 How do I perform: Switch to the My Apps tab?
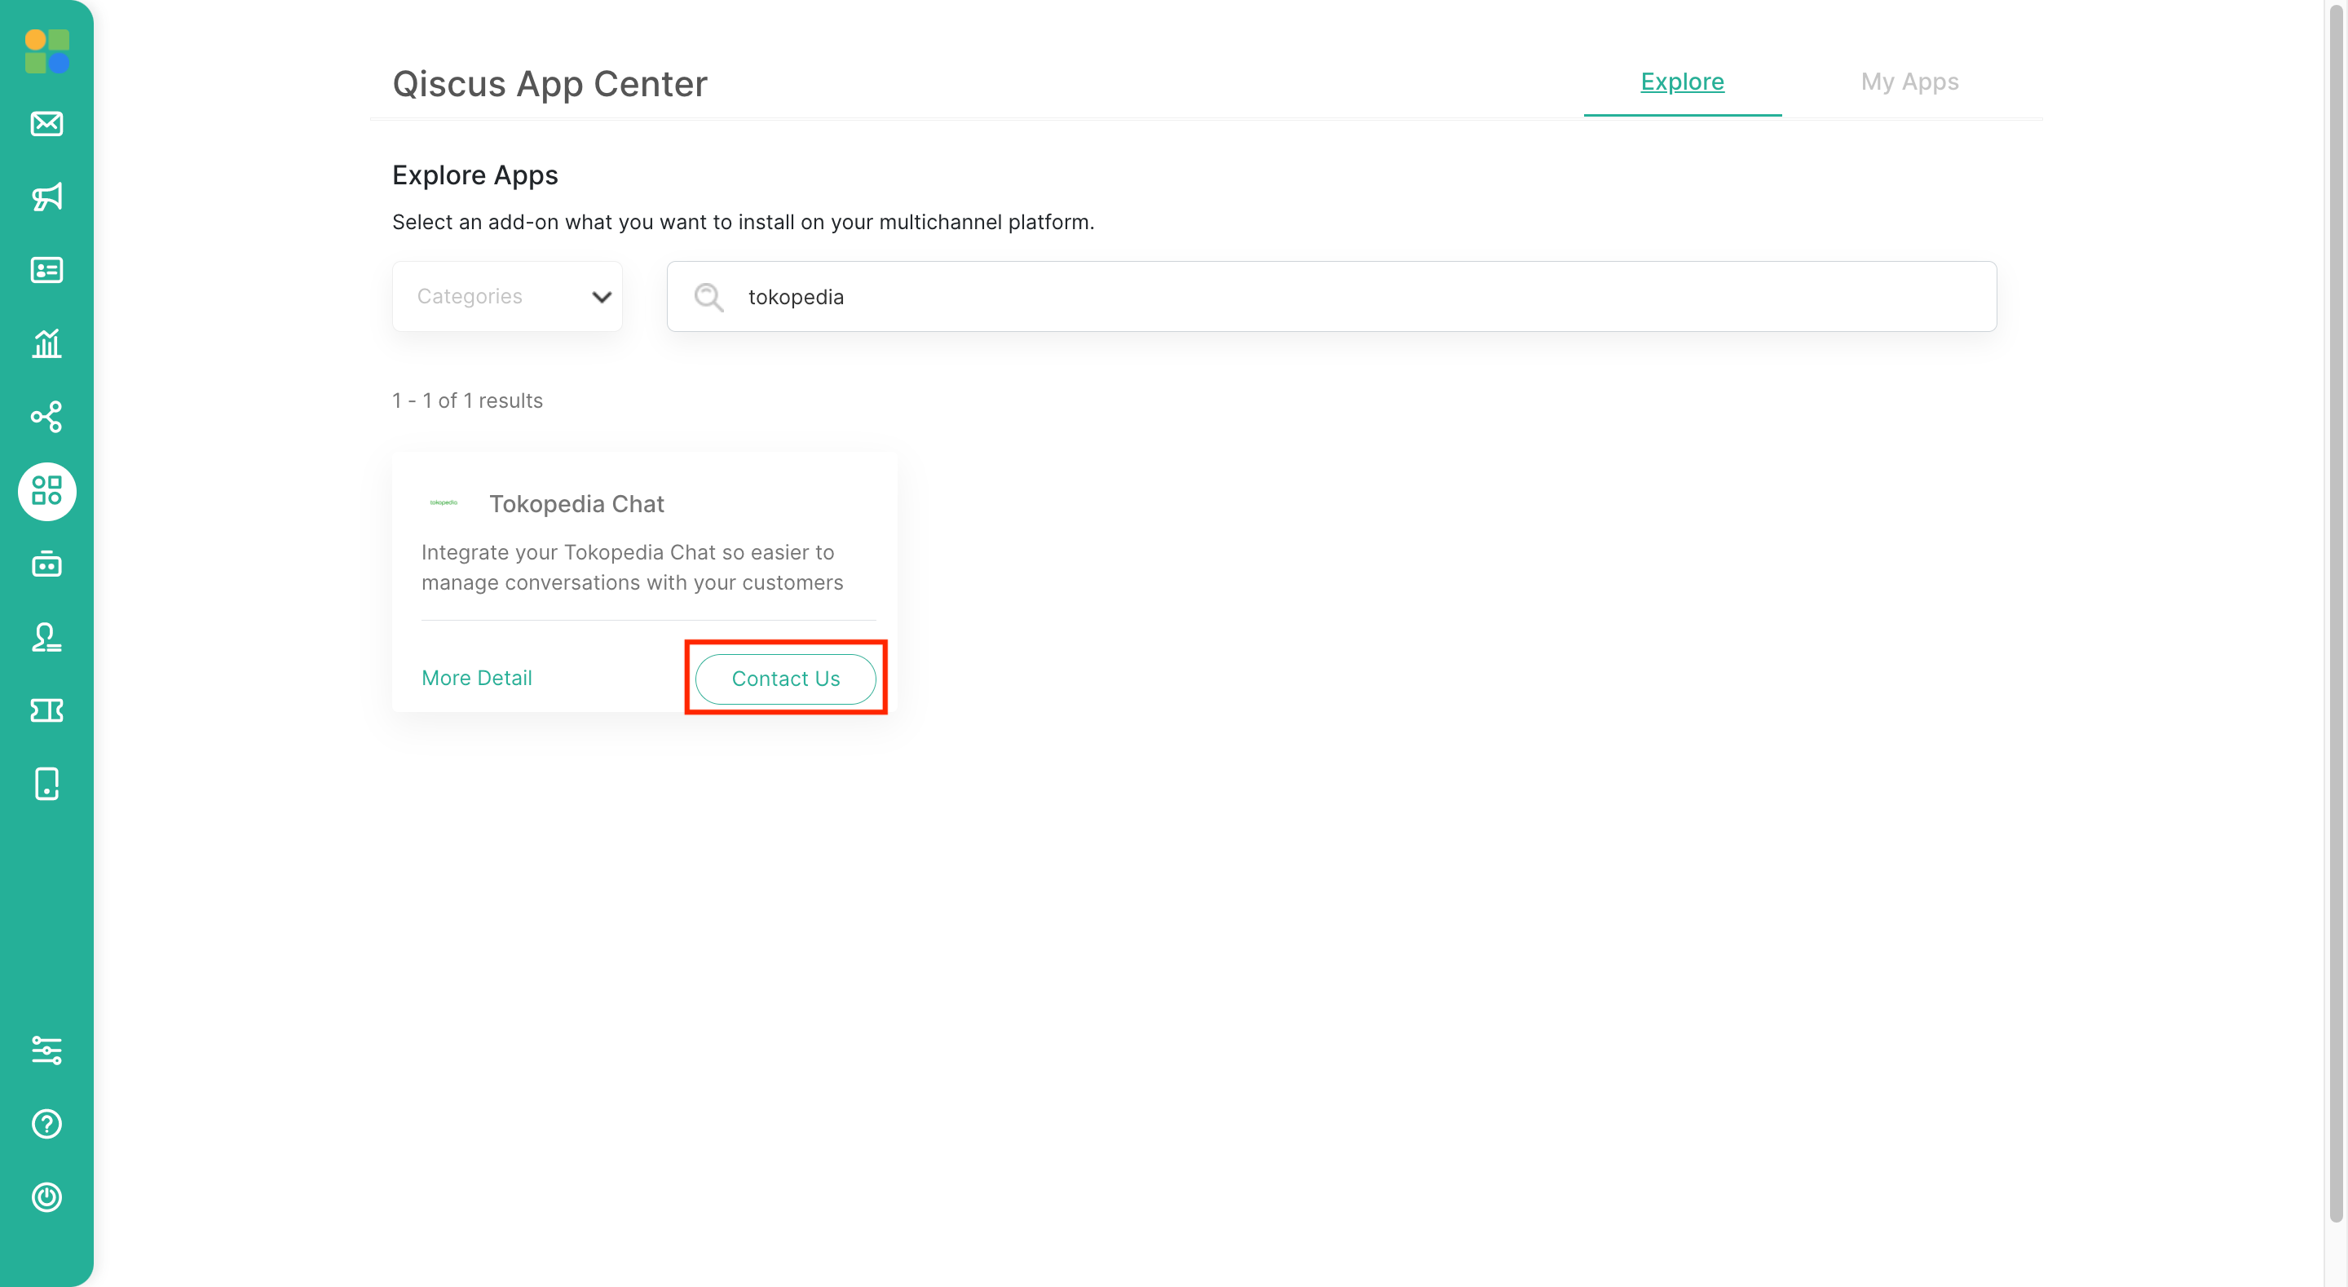tap(1909, 82)
